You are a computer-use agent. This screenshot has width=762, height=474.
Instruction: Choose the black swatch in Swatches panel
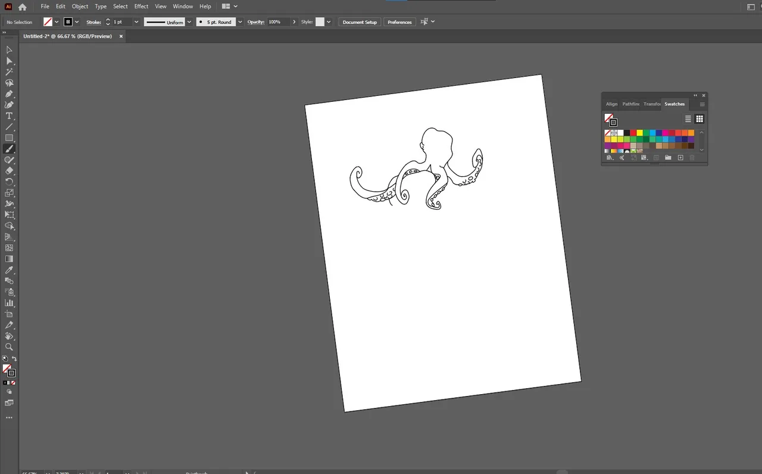(x=627, y=133)
